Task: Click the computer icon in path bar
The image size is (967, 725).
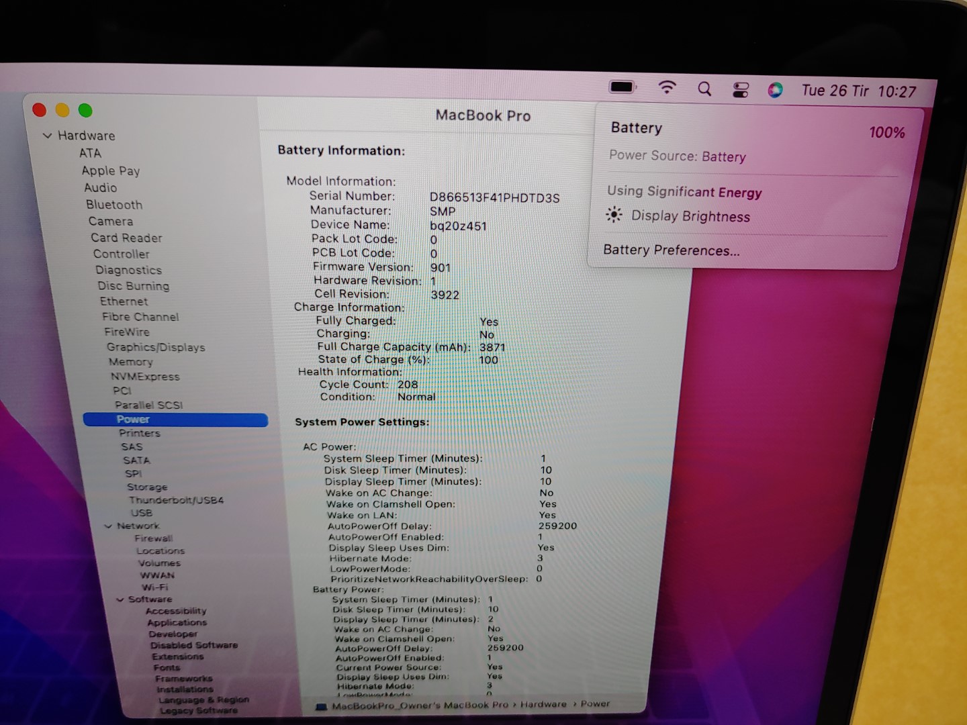Action: pyautogui.click(x=321, y=707)
